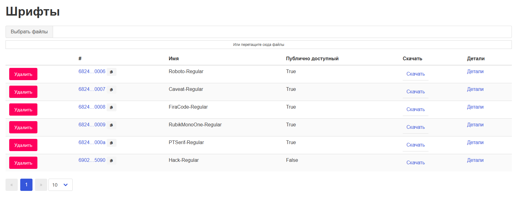This screenshot has width=514, height=197.
Task: Open details for FiraCode-Regular
Action: [x=475, y=107]
